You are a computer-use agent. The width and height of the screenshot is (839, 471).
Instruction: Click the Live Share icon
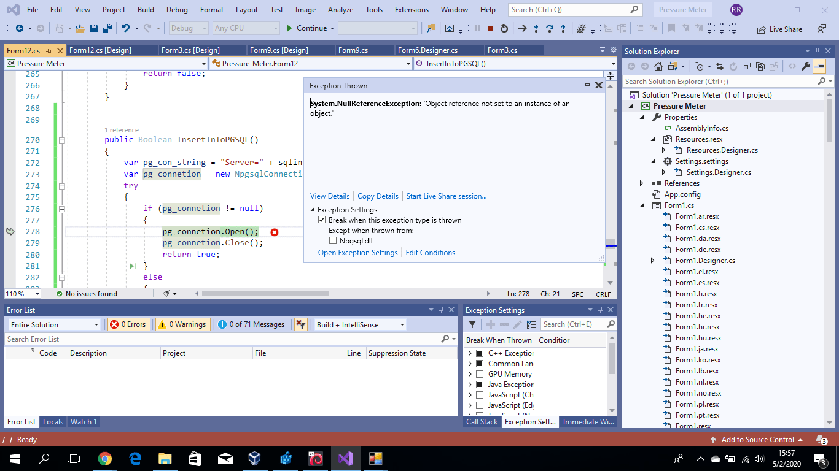coord(762,29)
